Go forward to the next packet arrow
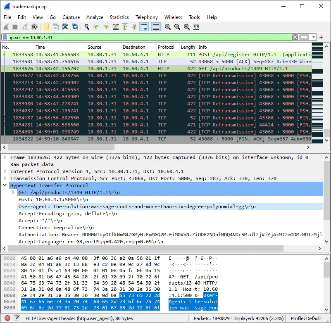The image size is (331, 323). pyautogui.click(x=105, y=27)
